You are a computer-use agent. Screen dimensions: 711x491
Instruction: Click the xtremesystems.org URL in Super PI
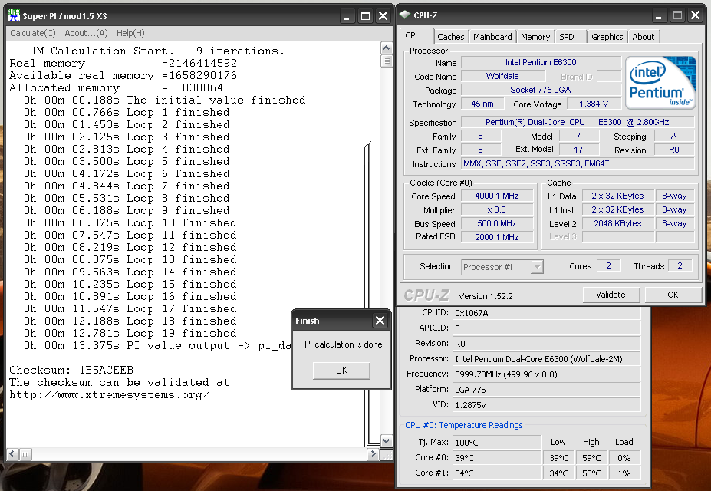tap(109, 395)
